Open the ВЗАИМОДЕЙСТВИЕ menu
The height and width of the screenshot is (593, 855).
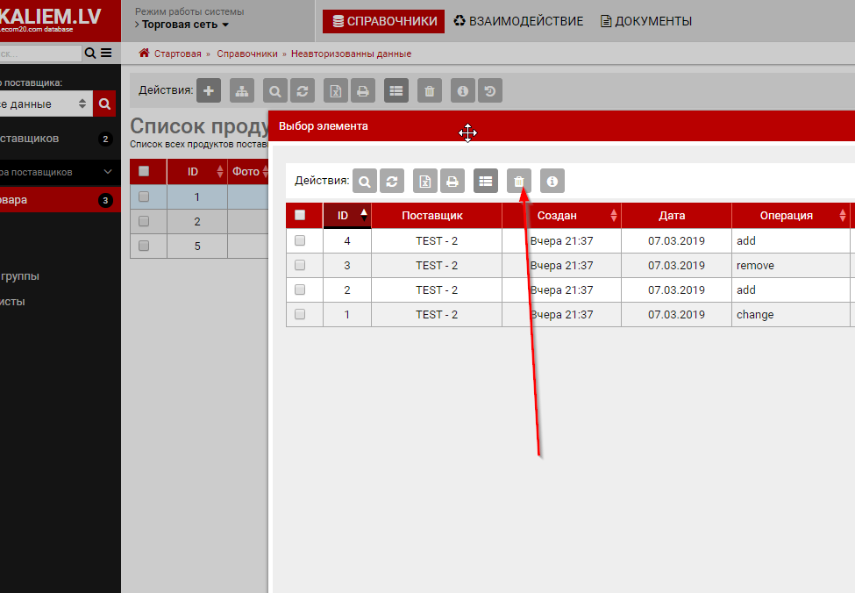(518, 21)
